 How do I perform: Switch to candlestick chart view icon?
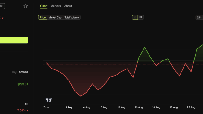pyautogui.click(x=141, y=17)
